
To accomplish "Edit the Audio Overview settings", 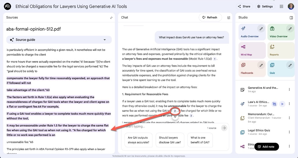I will coord(261,29).
